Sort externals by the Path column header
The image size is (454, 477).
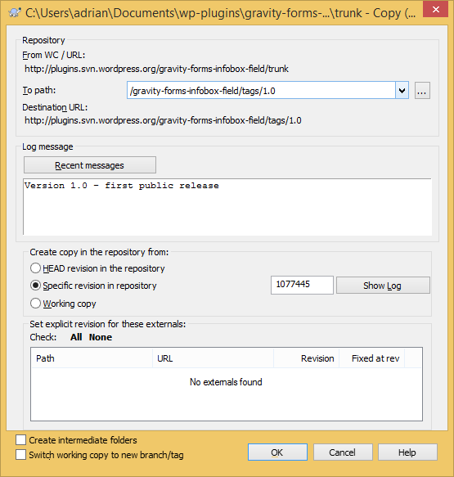tap(92, 358)
